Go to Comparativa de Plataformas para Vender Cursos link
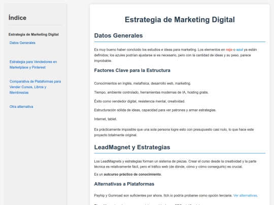Screen dimensions: 274x205 tap(35, 87)
